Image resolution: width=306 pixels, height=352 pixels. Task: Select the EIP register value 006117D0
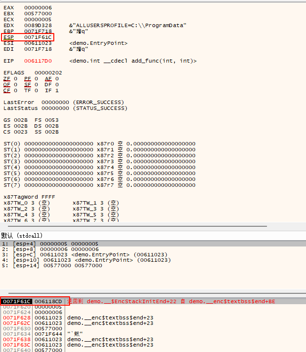tap(38, 61)
